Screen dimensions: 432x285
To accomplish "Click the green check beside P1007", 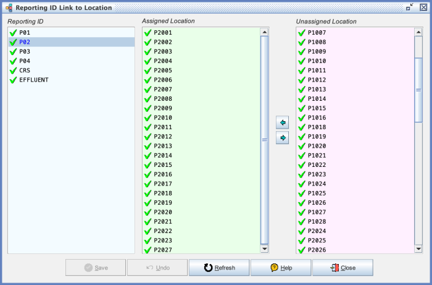I will pos(302,33).
